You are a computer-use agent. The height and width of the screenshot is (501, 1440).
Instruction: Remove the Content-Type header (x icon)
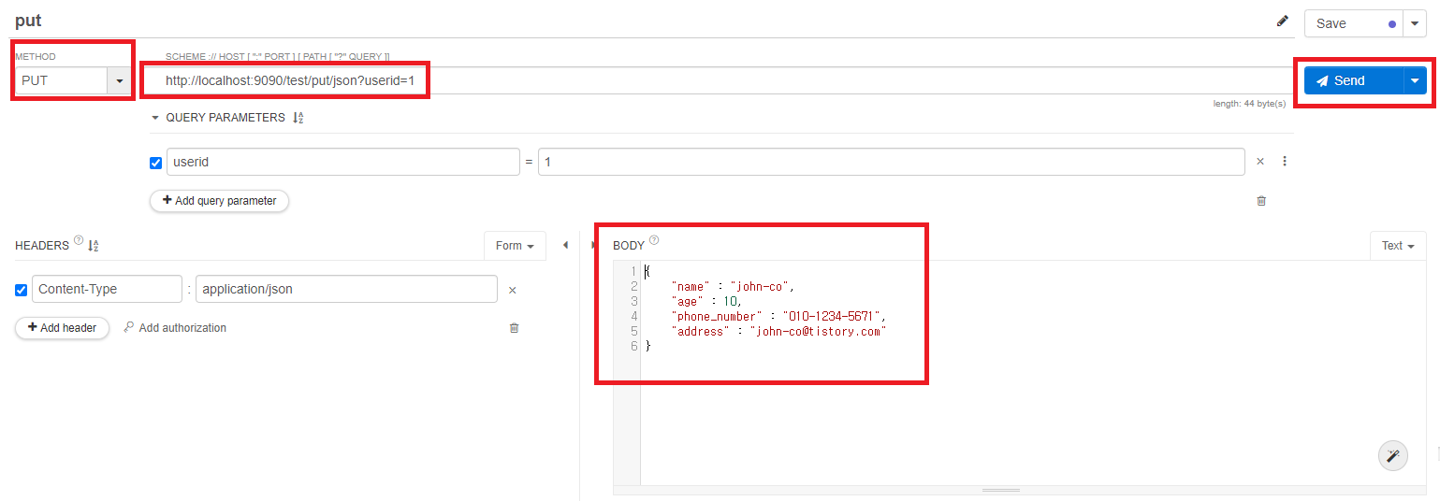(x=513, y=290)
